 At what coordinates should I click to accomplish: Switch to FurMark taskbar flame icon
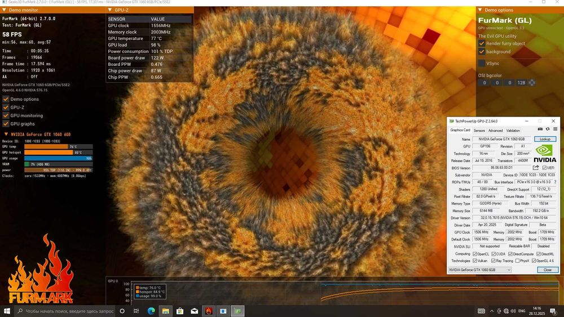[x=209, y=311]
